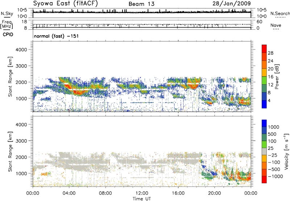Viewport: 290px width, 201px height.
Task: Click the 'Time UT' axis title
Action: pos(142,199)
